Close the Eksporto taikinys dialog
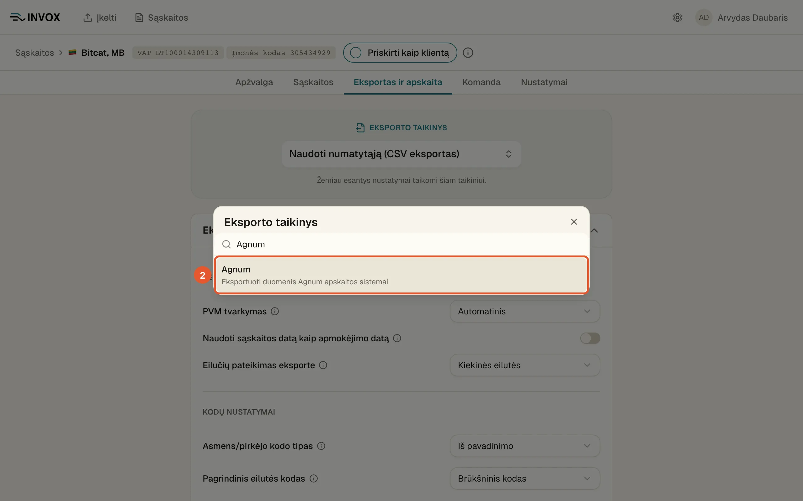 [574, 222]
